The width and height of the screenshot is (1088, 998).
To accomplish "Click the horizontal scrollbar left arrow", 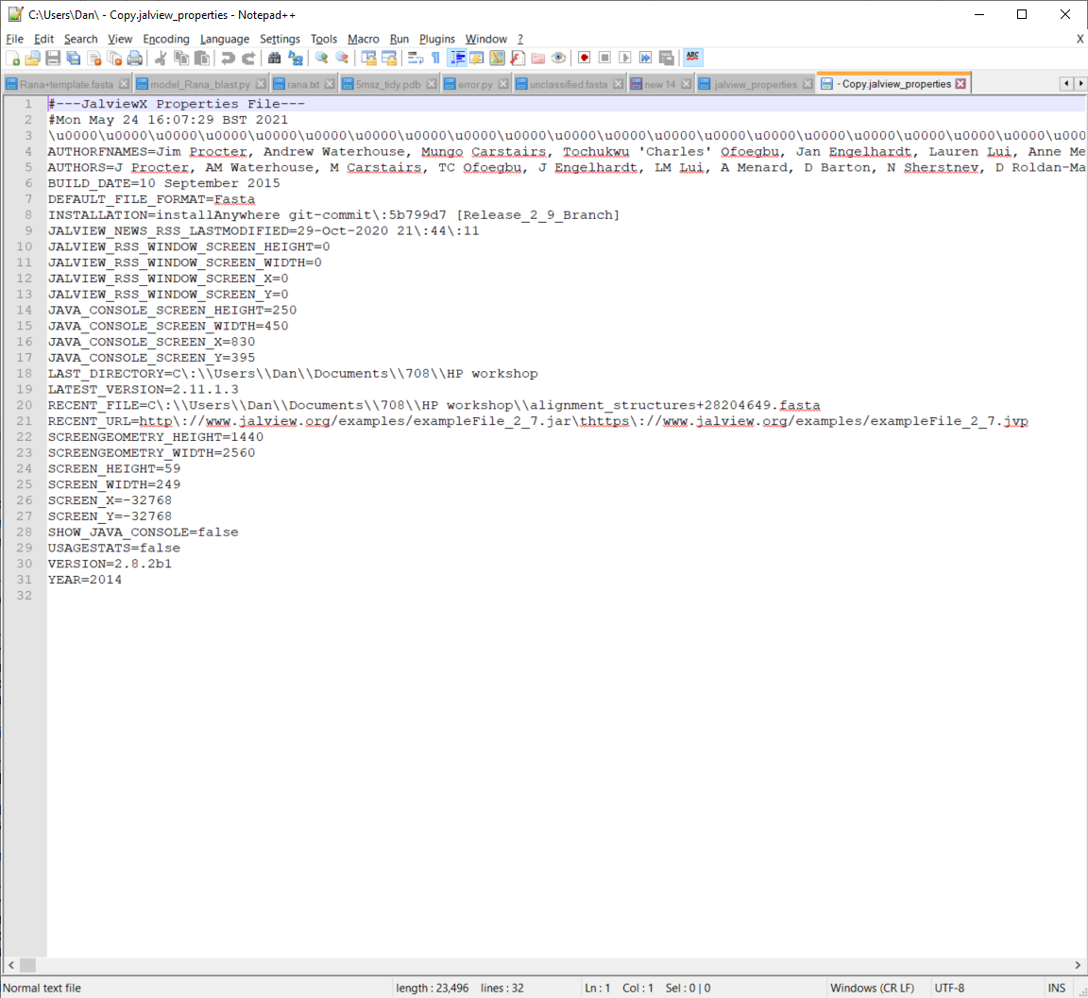I will click(x=10, y=965).
